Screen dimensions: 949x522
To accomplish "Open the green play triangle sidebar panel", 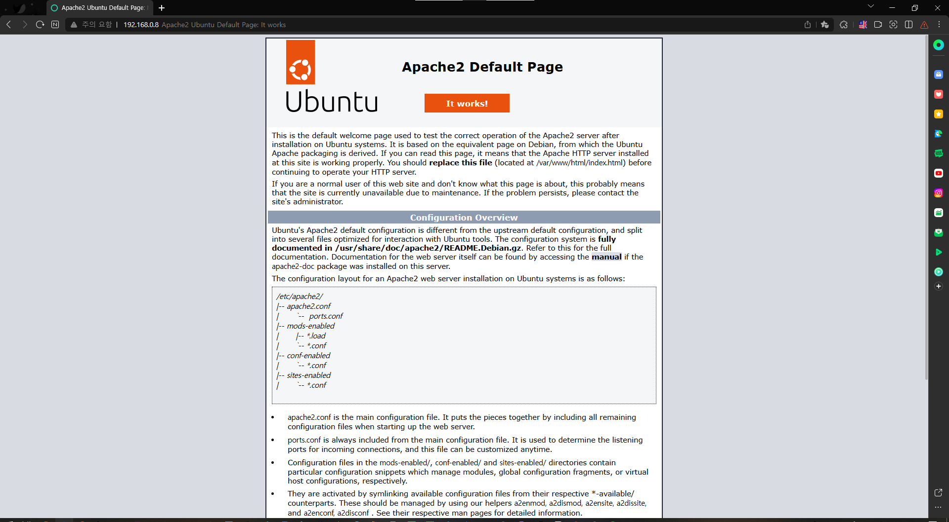I will pyautogui.click(x=938, y=252).
